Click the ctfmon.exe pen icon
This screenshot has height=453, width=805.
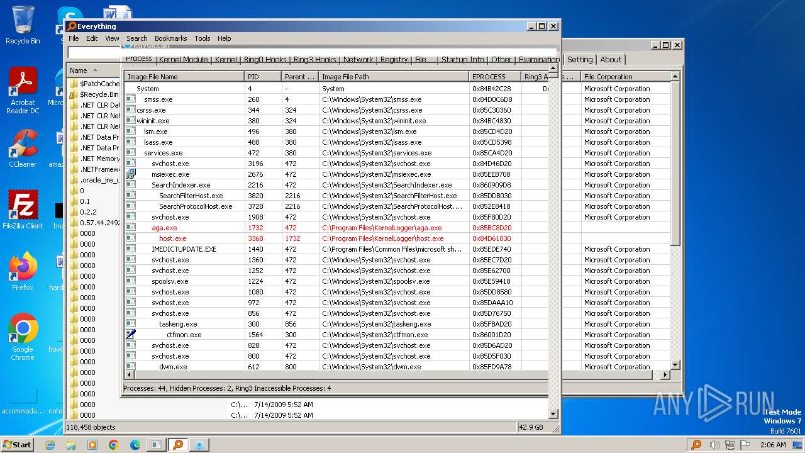(131, 335)
